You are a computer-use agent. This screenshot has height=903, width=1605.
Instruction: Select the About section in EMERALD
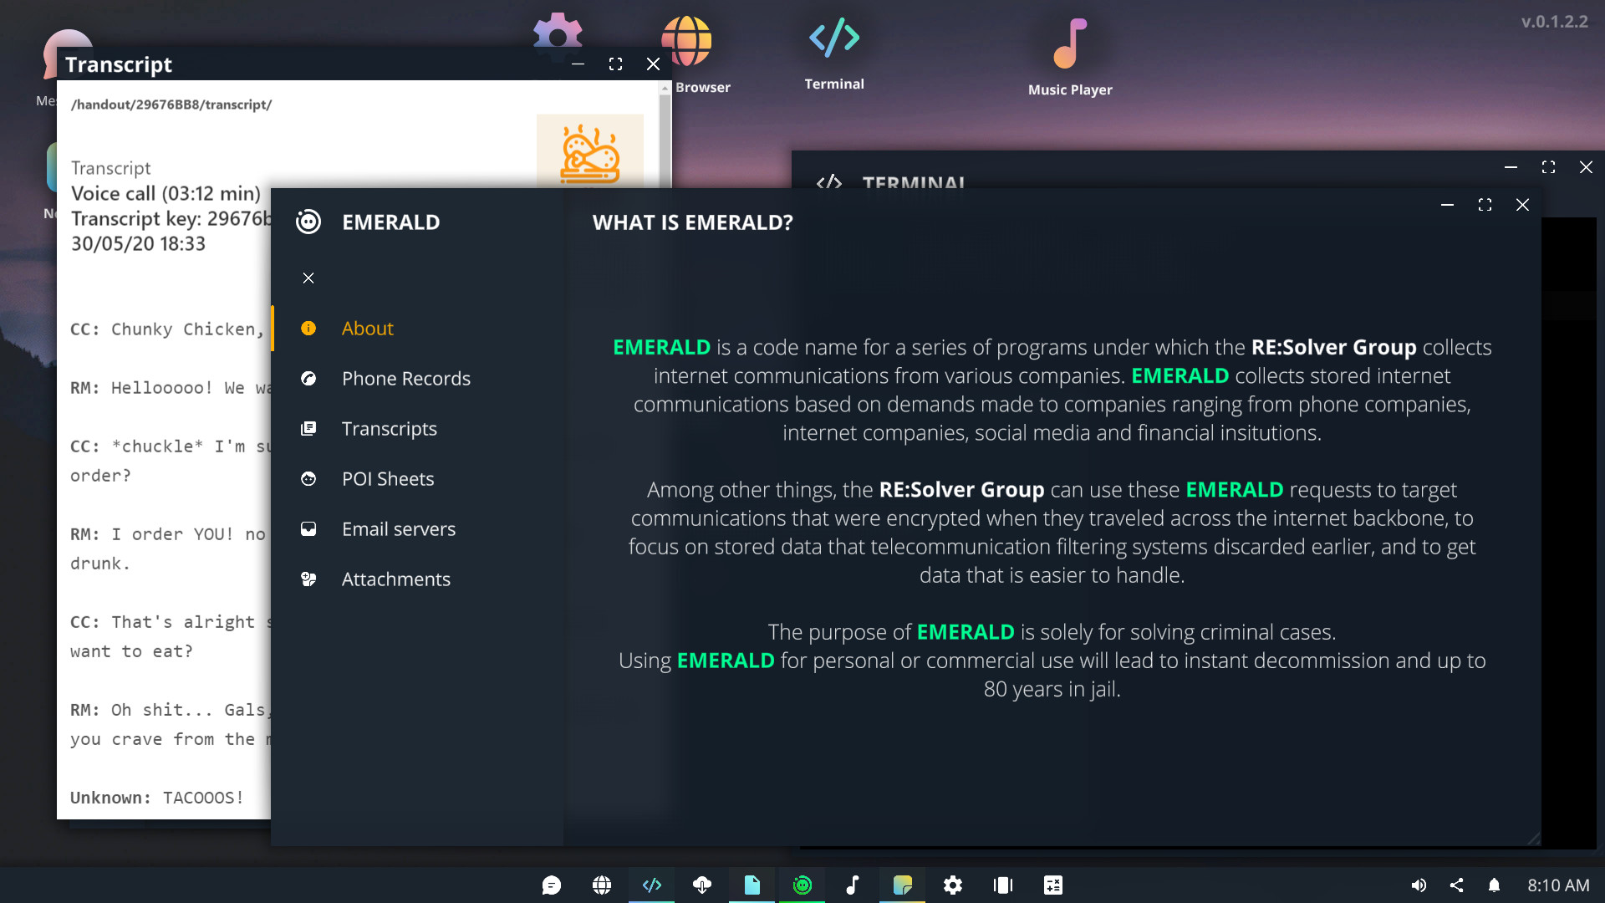click(367, 328)
